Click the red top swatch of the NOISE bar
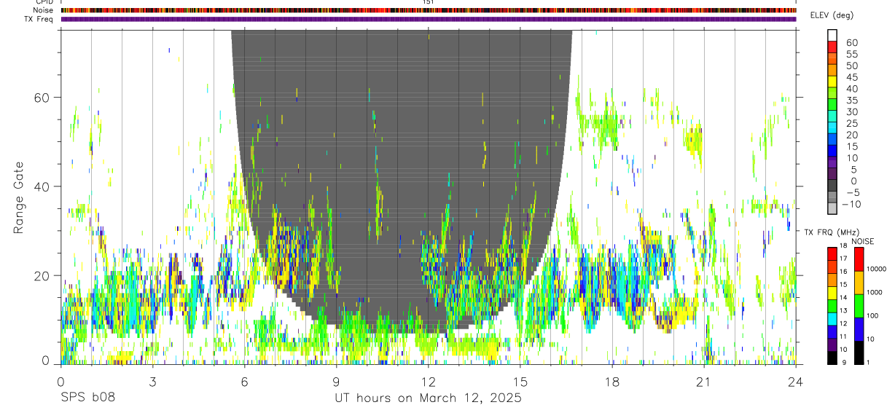Image resolution: width=895 pixels, height=413 pixels. [859, 259]
